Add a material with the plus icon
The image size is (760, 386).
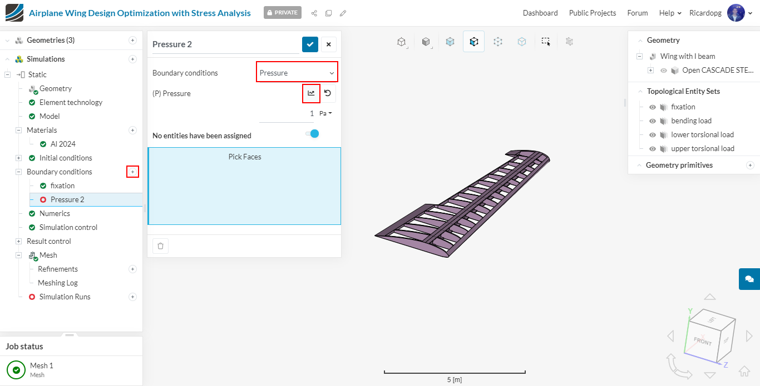(132, 130)
